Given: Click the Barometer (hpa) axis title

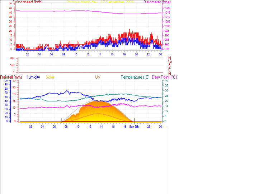Looking at the screenshot, I should click(x=157, y=2).
